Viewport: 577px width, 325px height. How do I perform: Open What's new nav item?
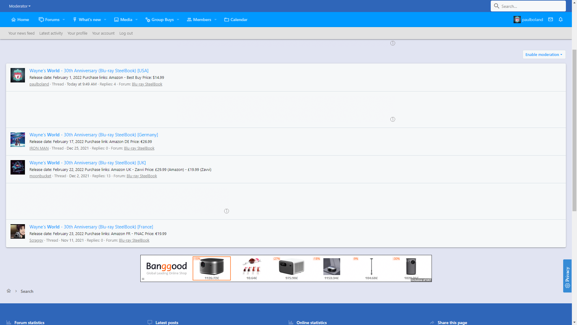pos(87,20)
